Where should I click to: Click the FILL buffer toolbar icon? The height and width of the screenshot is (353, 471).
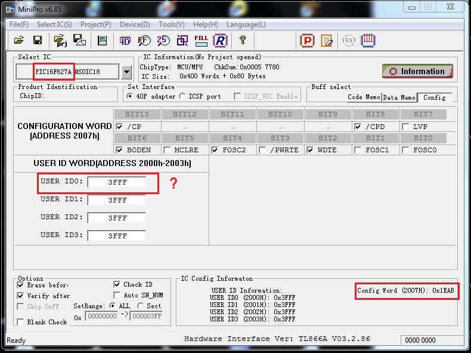(x=201, y=41)
